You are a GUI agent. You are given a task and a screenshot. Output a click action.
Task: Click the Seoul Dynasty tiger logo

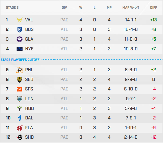coord(20,79)
